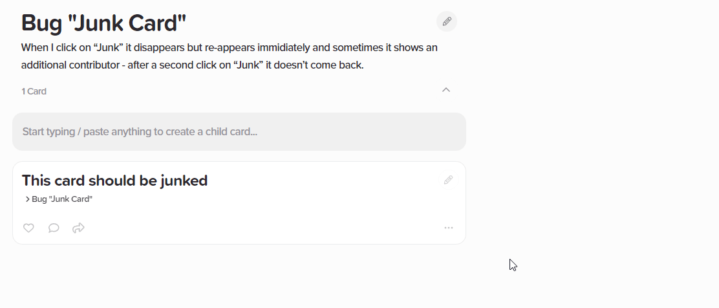Like the card with the heart icon
The height and width of the screenshot is (308, 719).
click(28, 228)
